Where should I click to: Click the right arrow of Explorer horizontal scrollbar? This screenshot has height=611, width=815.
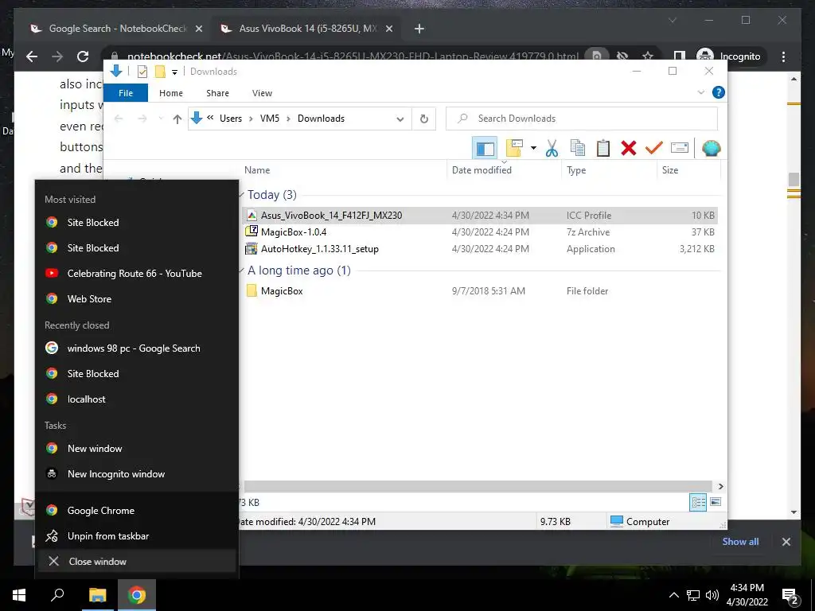point(720,486)
